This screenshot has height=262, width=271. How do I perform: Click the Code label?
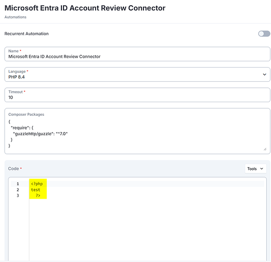14,169
